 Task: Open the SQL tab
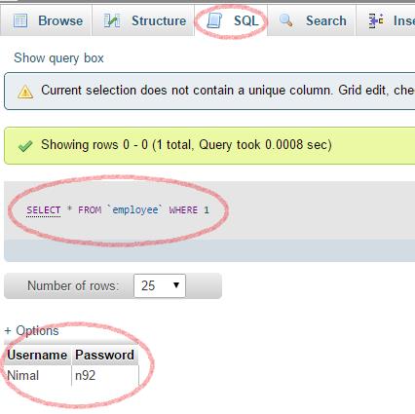coord(231,20)
